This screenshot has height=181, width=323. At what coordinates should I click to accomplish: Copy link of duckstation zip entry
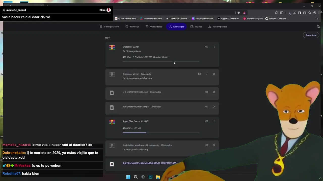207,145
